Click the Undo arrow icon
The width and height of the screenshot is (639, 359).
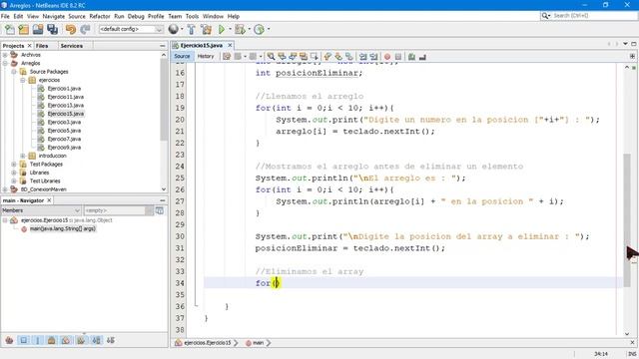71,29
